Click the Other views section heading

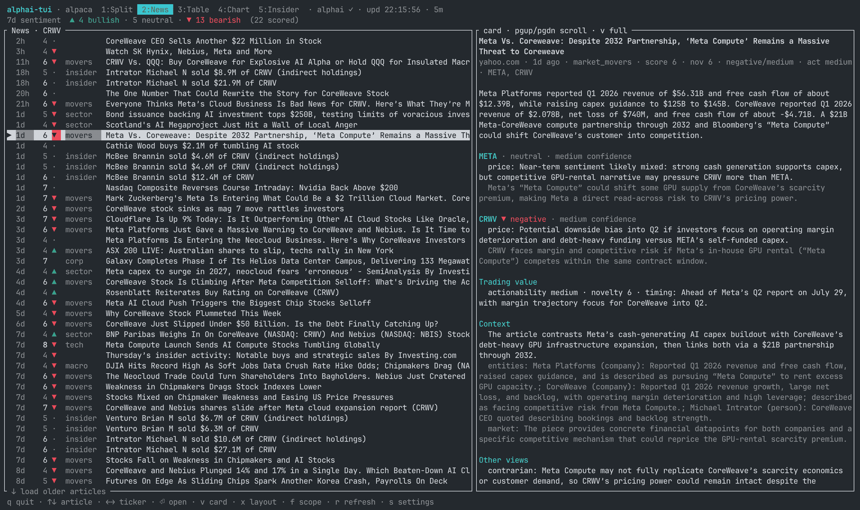pyautogui.click(x=503, y=461)
